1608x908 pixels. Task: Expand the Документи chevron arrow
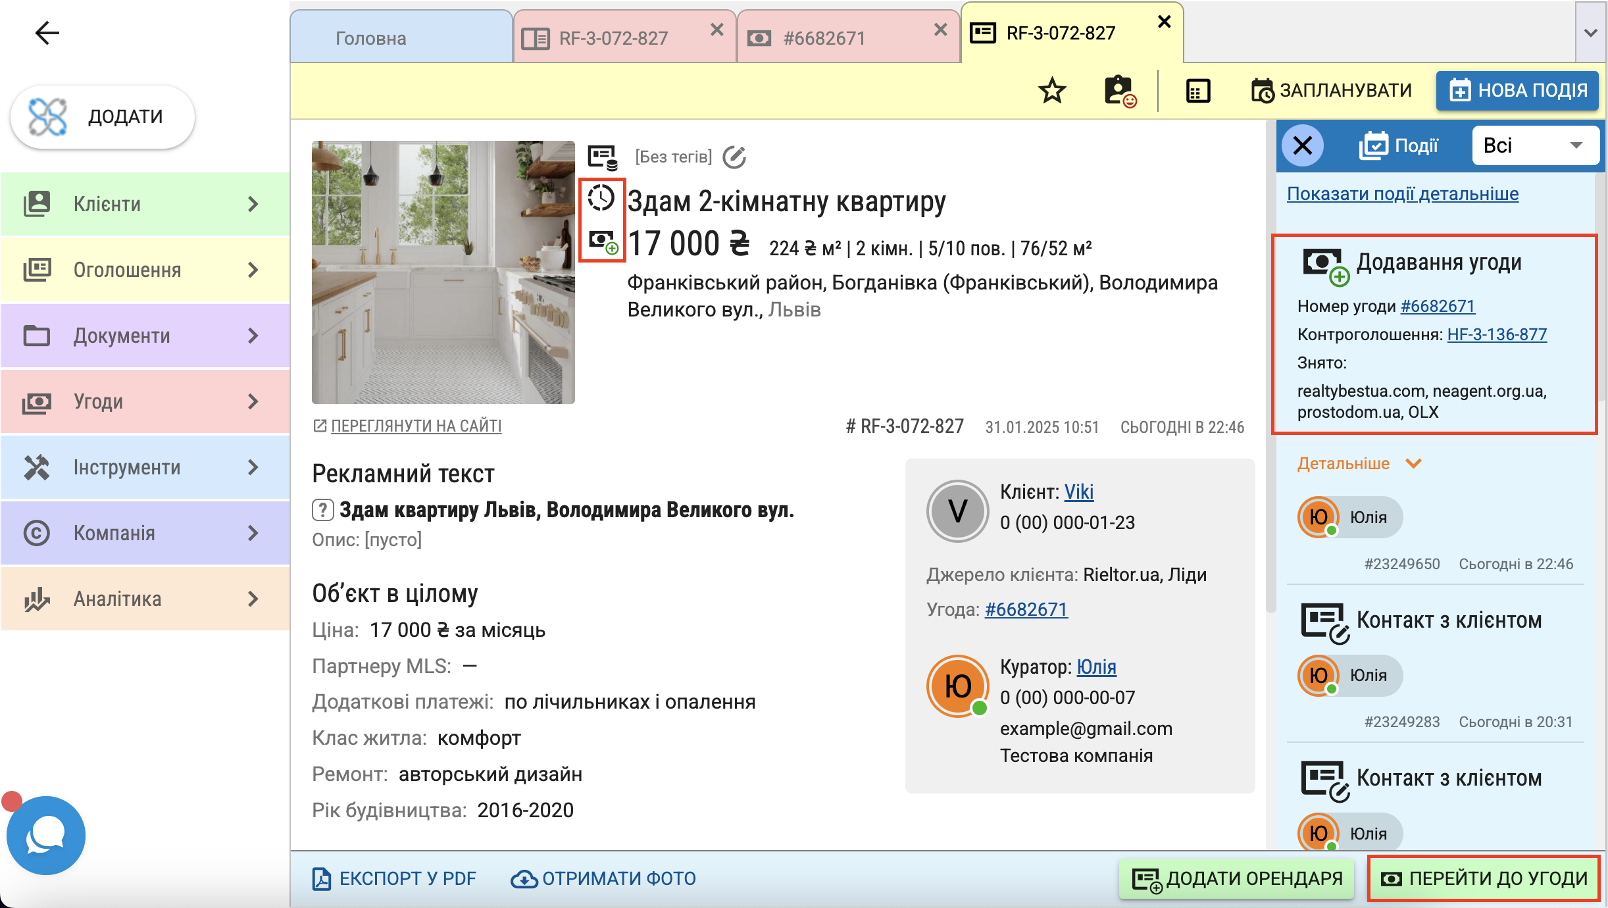(253, 336)
